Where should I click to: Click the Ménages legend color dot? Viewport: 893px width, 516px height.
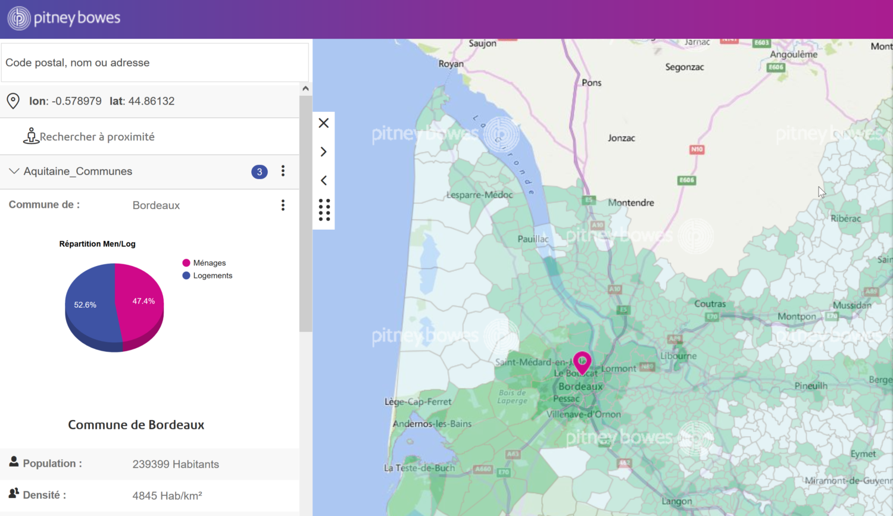tap(186, 263)
